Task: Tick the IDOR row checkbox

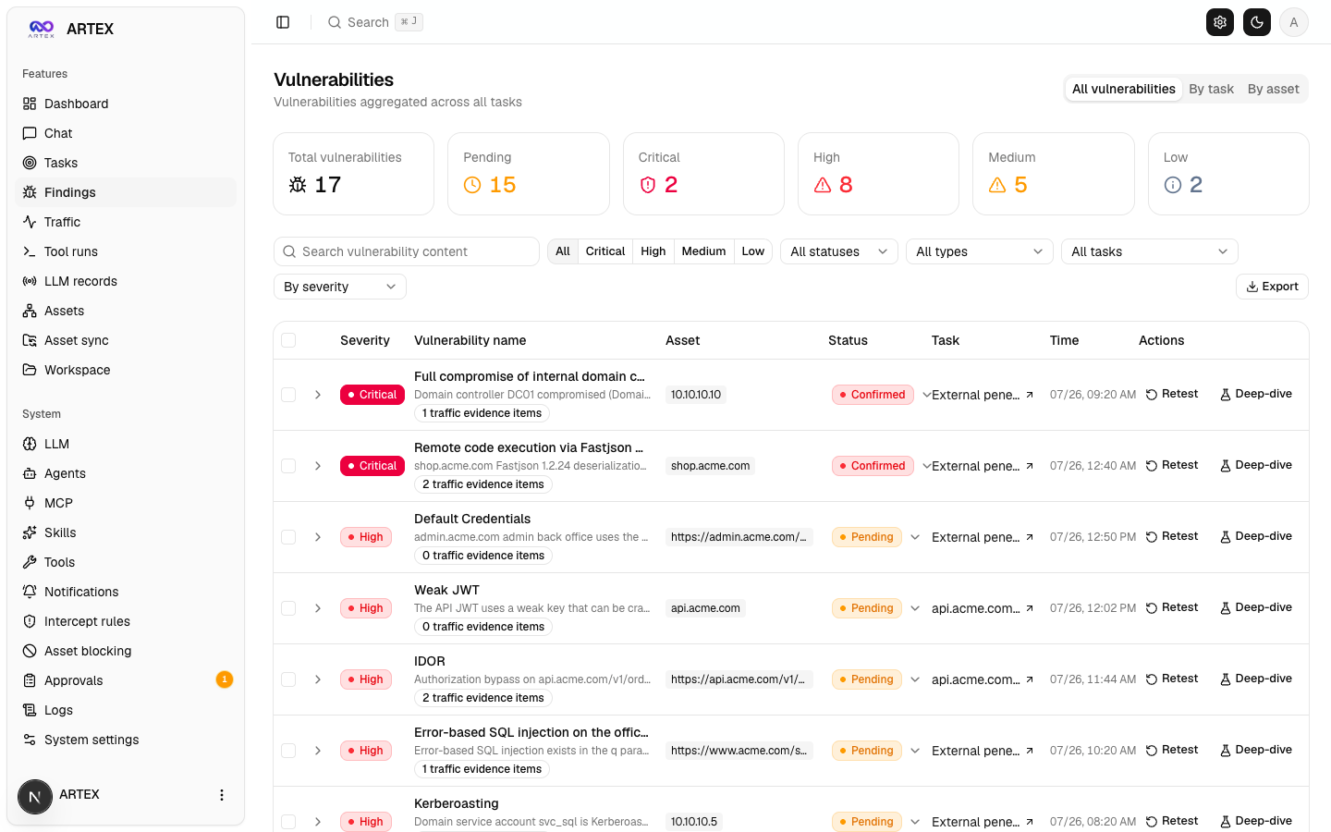Action: pyautogui.click(x=288, y=679)
